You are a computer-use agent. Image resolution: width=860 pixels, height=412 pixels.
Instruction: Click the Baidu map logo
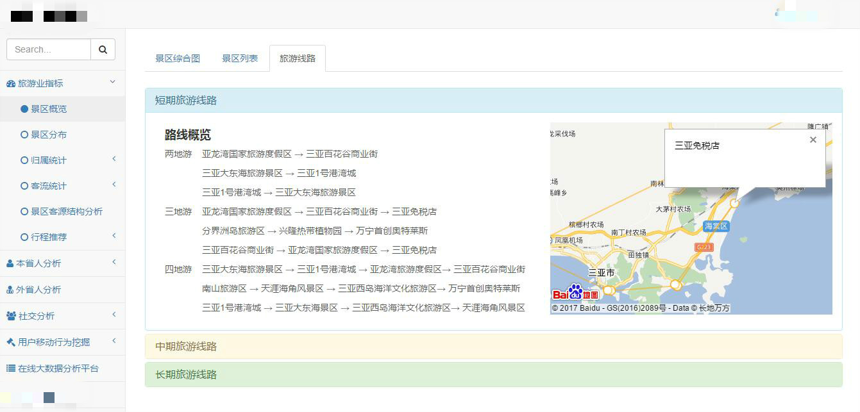point(575,293)
